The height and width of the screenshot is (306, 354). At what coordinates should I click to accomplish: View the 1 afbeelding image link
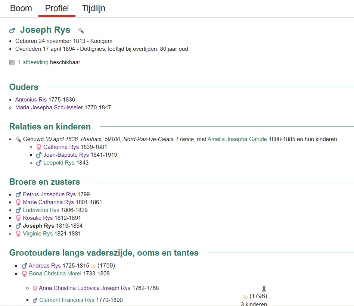point(33,63)
